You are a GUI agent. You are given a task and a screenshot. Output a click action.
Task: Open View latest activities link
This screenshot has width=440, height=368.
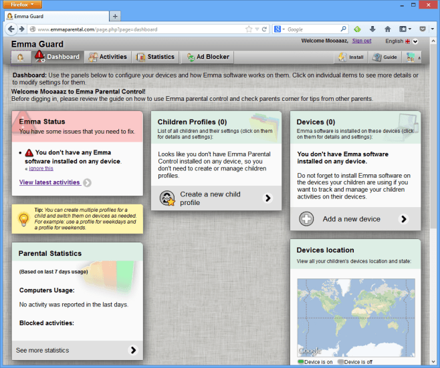pyautogui.click(x=49, y=182)
